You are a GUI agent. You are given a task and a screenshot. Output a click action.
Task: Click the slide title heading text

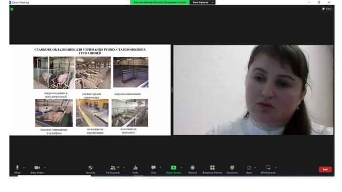(x=90, y=51)
